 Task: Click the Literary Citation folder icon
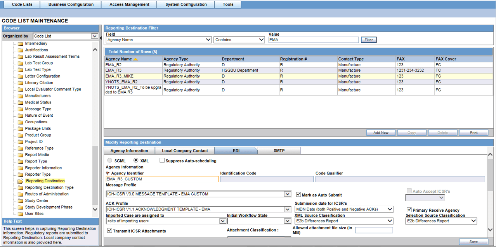[20, 83]
